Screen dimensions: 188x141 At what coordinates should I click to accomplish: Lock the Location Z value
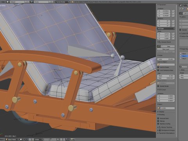click(x=173, y=16)
